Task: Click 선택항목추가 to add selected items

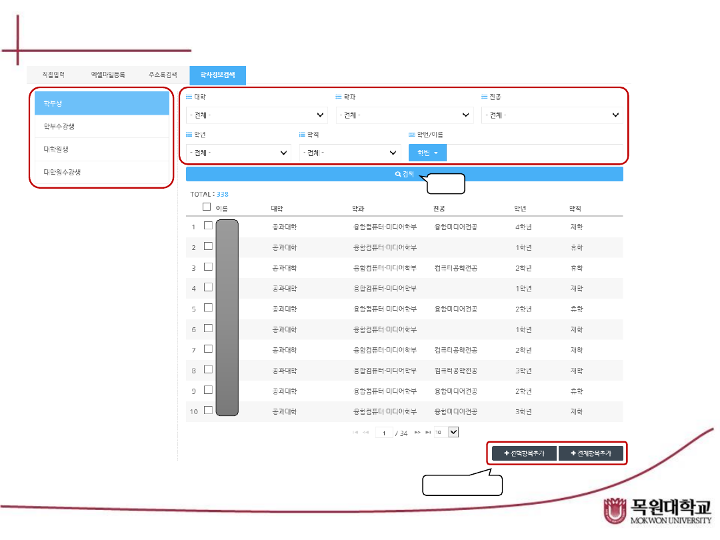Action: pos(524,453)
